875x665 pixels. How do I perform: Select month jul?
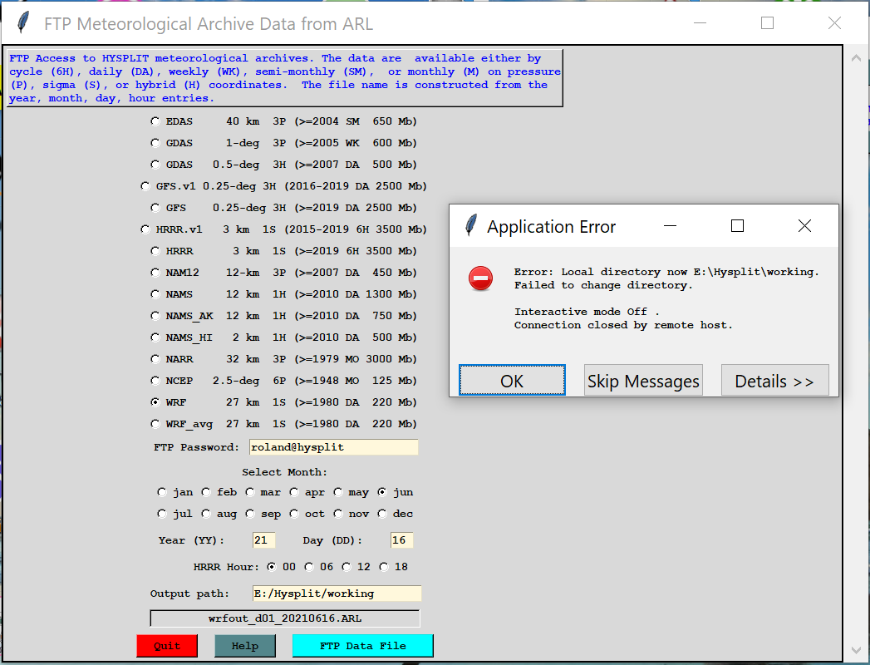[x=162, y=514]
